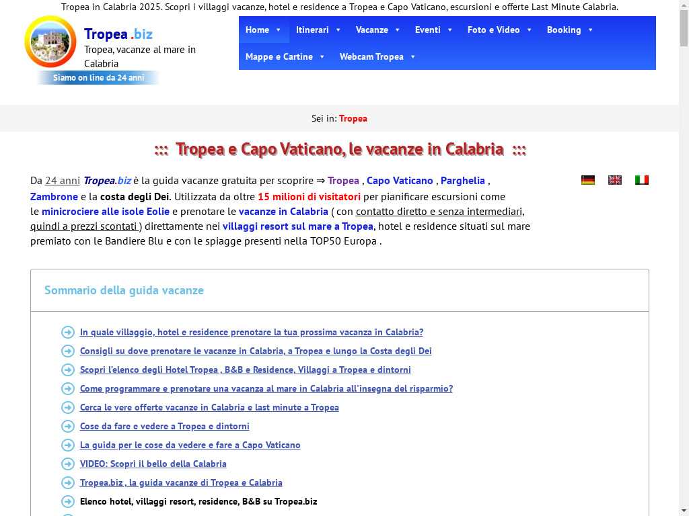Screen dimensions: 689x516
Task: Open 'villaggi resort sul mare a Tropea' link
Action: click(298, 226)
